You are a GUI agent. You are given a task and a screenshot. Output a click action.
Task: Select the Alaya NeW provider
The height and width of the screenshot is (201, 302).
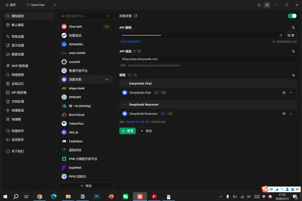86,88
